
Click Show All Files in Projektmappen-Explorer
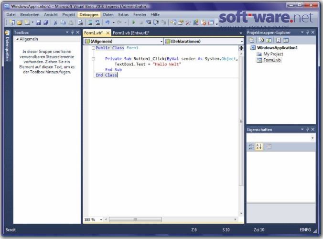click(x=261, y=40)
